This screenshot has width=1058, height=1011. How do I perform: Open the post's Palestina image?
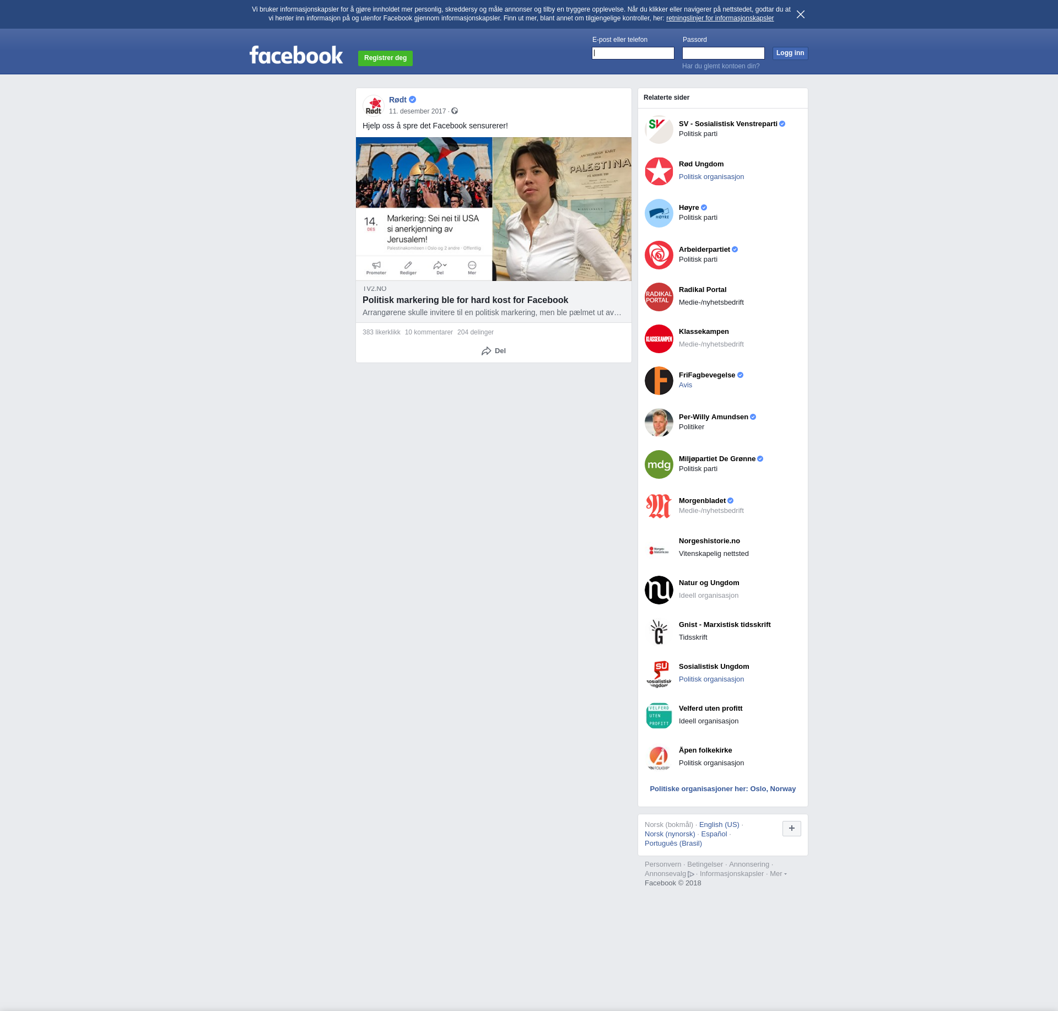(494, 209)
